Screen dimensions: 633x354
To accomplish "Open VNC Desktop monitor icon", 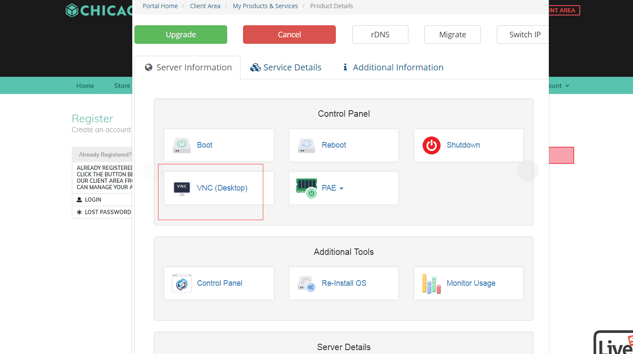I will (x=182, y=188).
